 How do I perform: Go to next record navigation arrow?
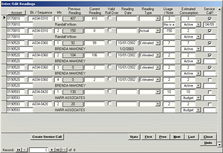[52, 150]
